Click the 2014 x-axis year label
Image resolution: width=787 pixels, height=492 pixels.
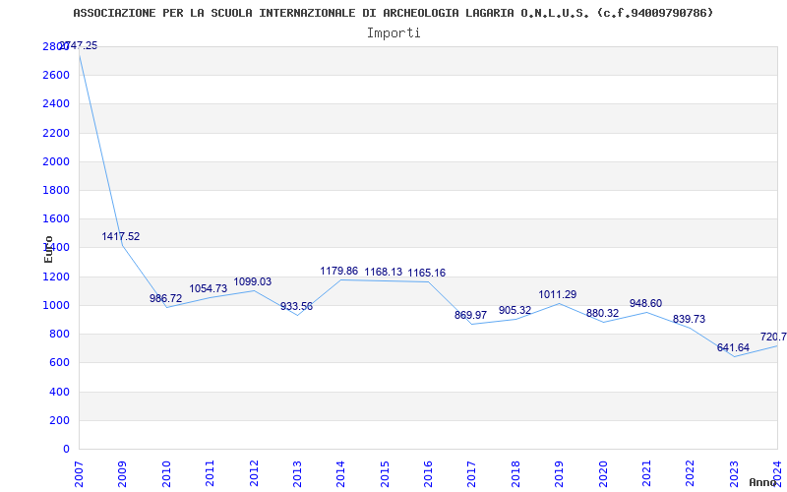[340, 473]
